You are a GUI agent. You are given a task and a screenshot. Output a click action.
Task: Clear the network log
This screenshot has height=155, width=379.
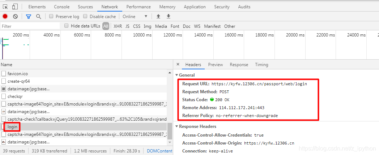[x=16, y=16]
